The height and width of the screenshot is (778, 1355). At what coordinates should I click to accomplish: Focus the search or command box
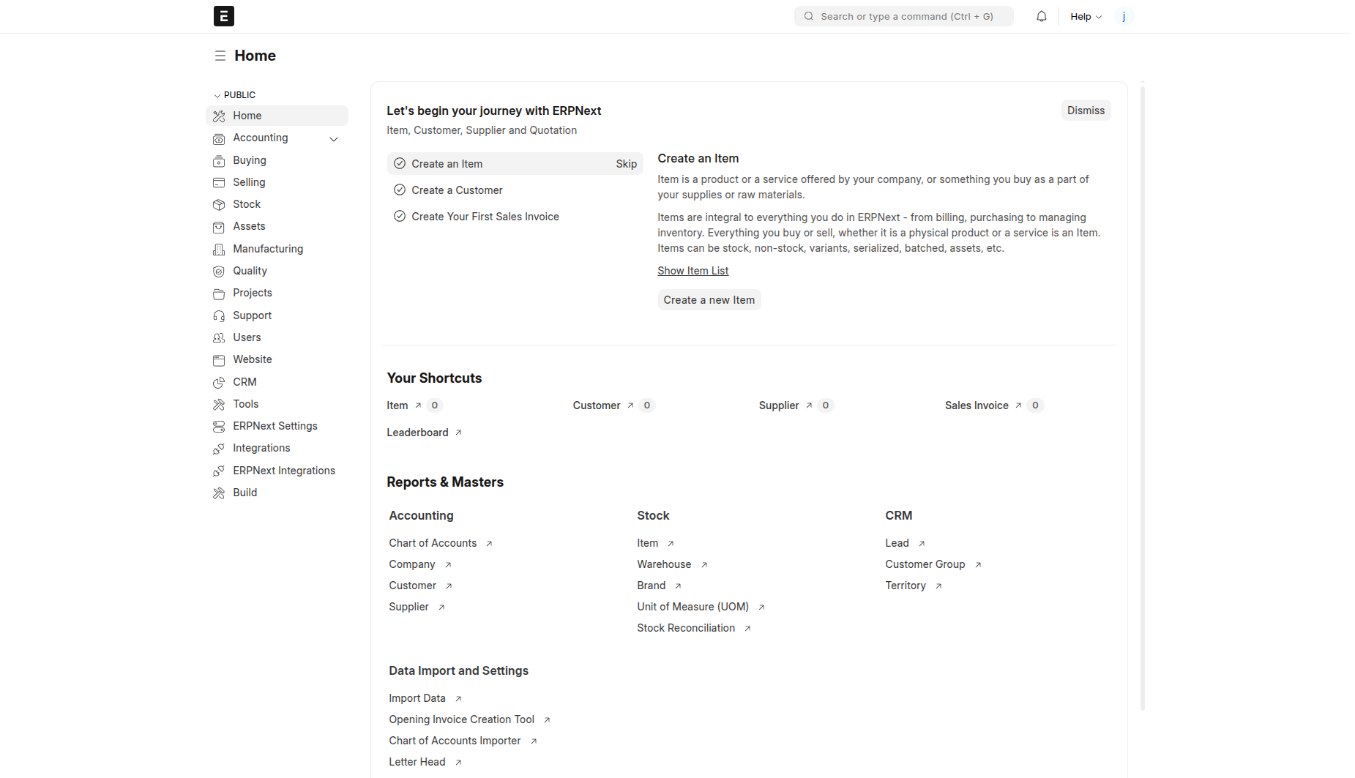point(903,16)
